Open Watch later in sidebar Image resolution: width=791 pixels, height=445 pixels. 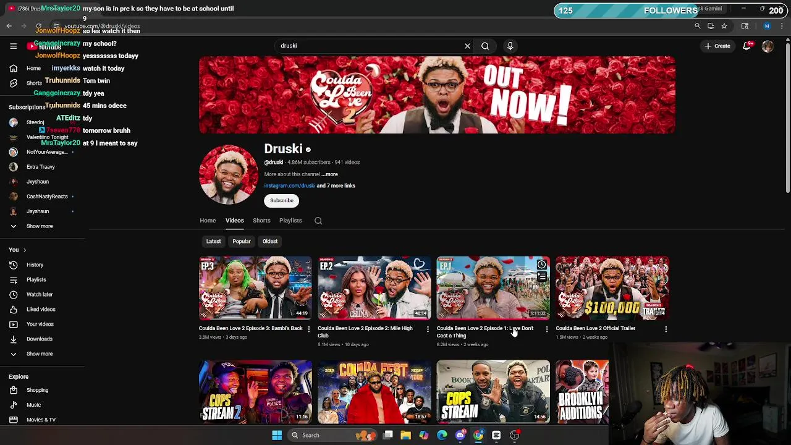(40, 294)
